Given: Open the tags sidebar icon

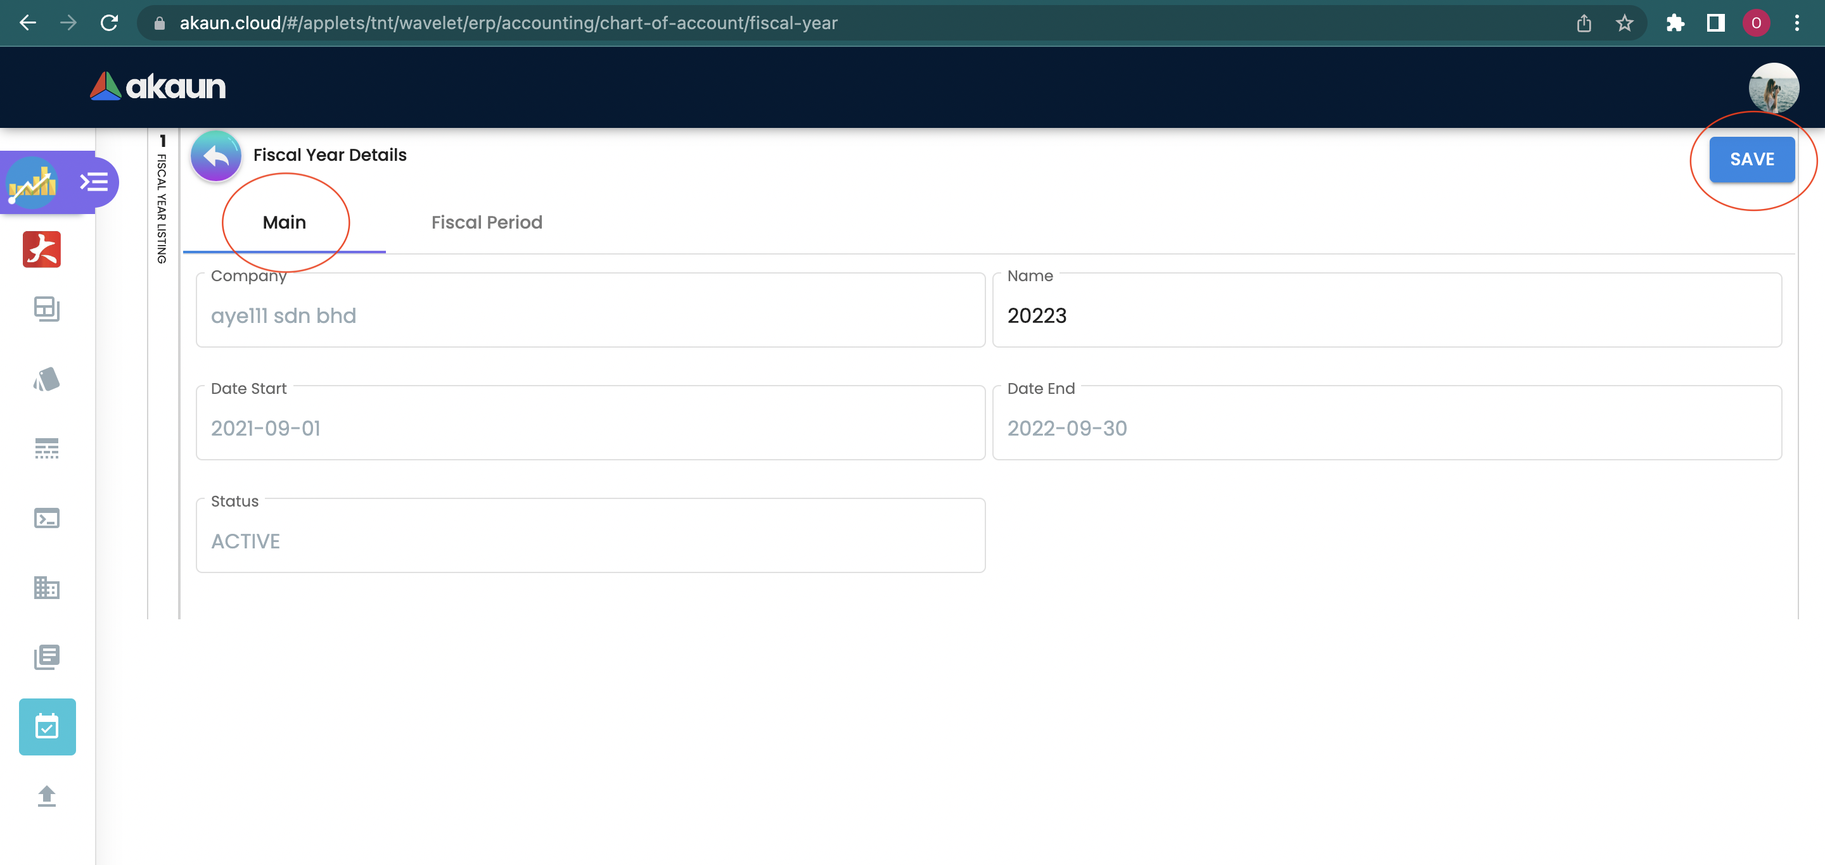Looking at the screenshot, I should [47, 379].
